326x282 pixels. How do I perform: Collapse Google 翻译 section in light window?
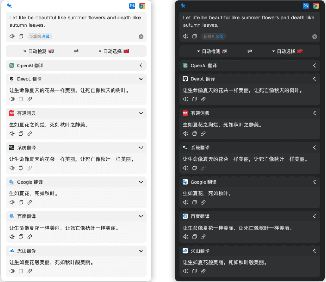(x=141, y=182)
